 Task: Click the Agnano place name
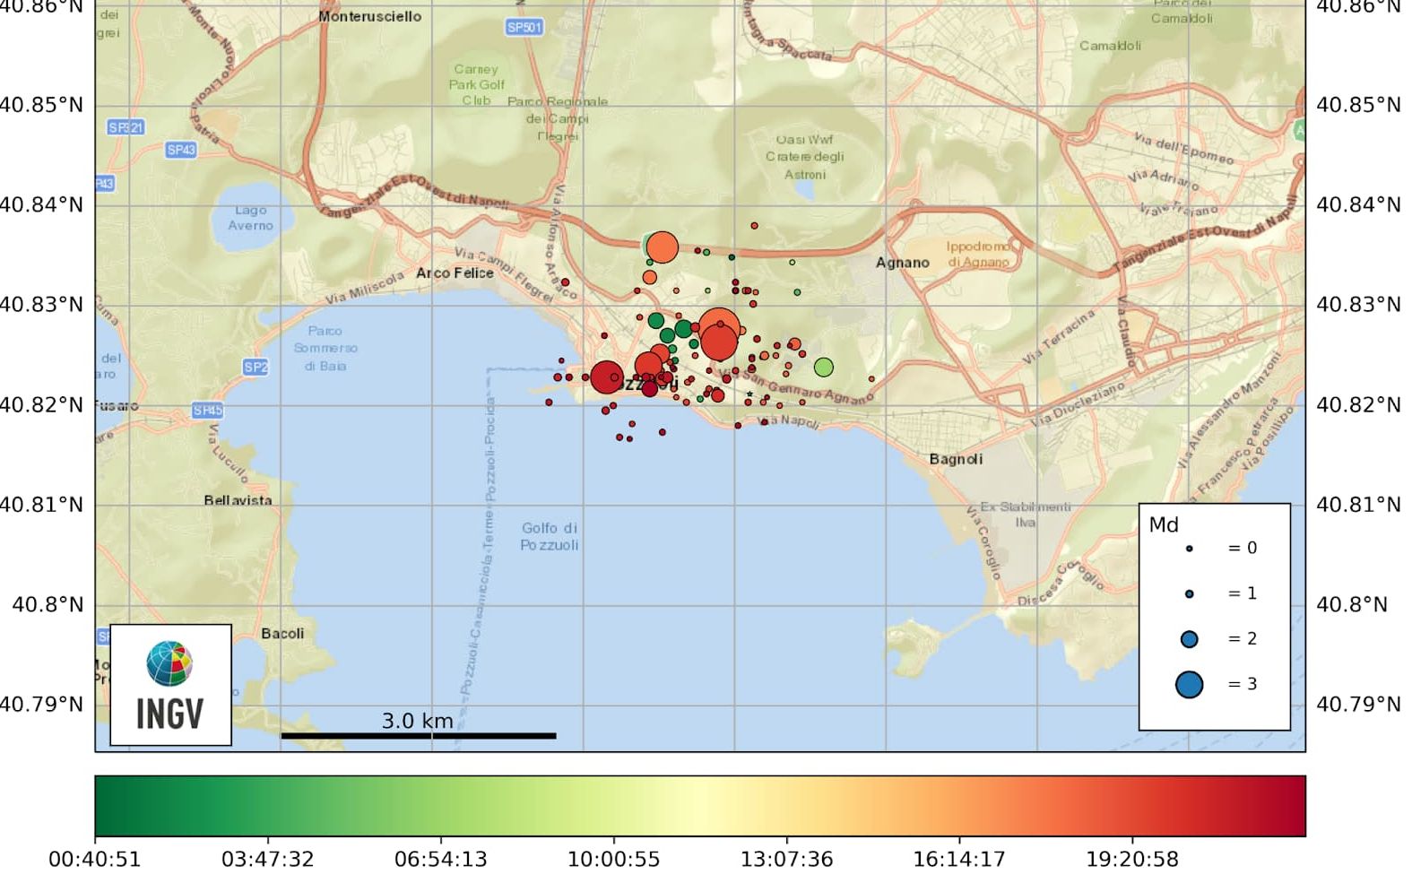coord(902,263)
